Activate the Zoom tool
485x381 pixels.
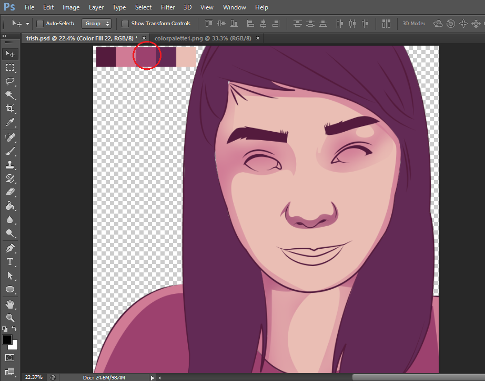tap(10, 317)
